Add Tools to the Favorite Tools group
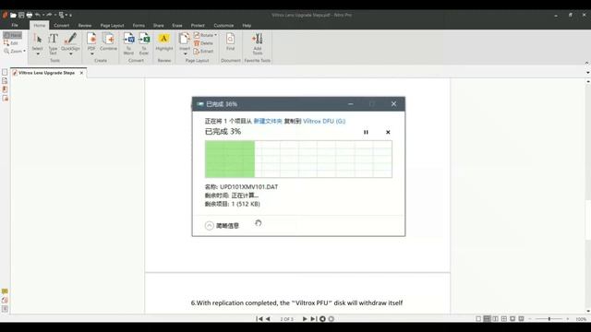This screenshot has width=591, height=332. [258, 43]
